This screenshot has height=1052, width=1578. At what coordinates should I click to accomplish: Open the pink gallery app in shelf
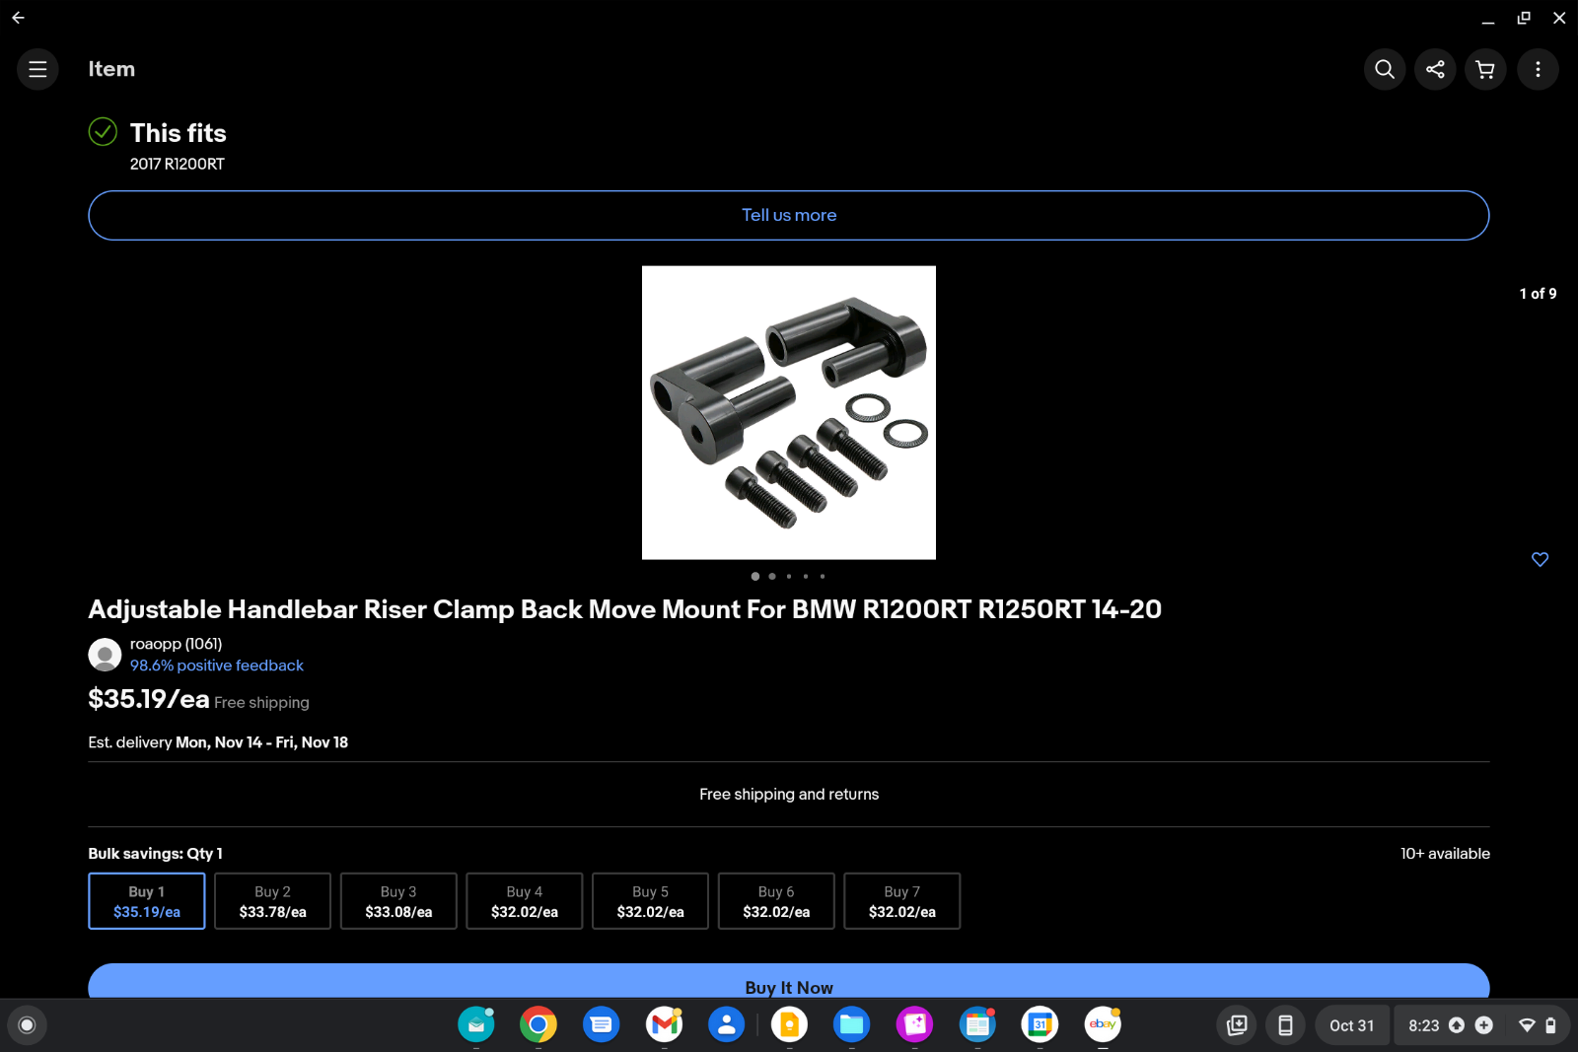click(914, 1025)
